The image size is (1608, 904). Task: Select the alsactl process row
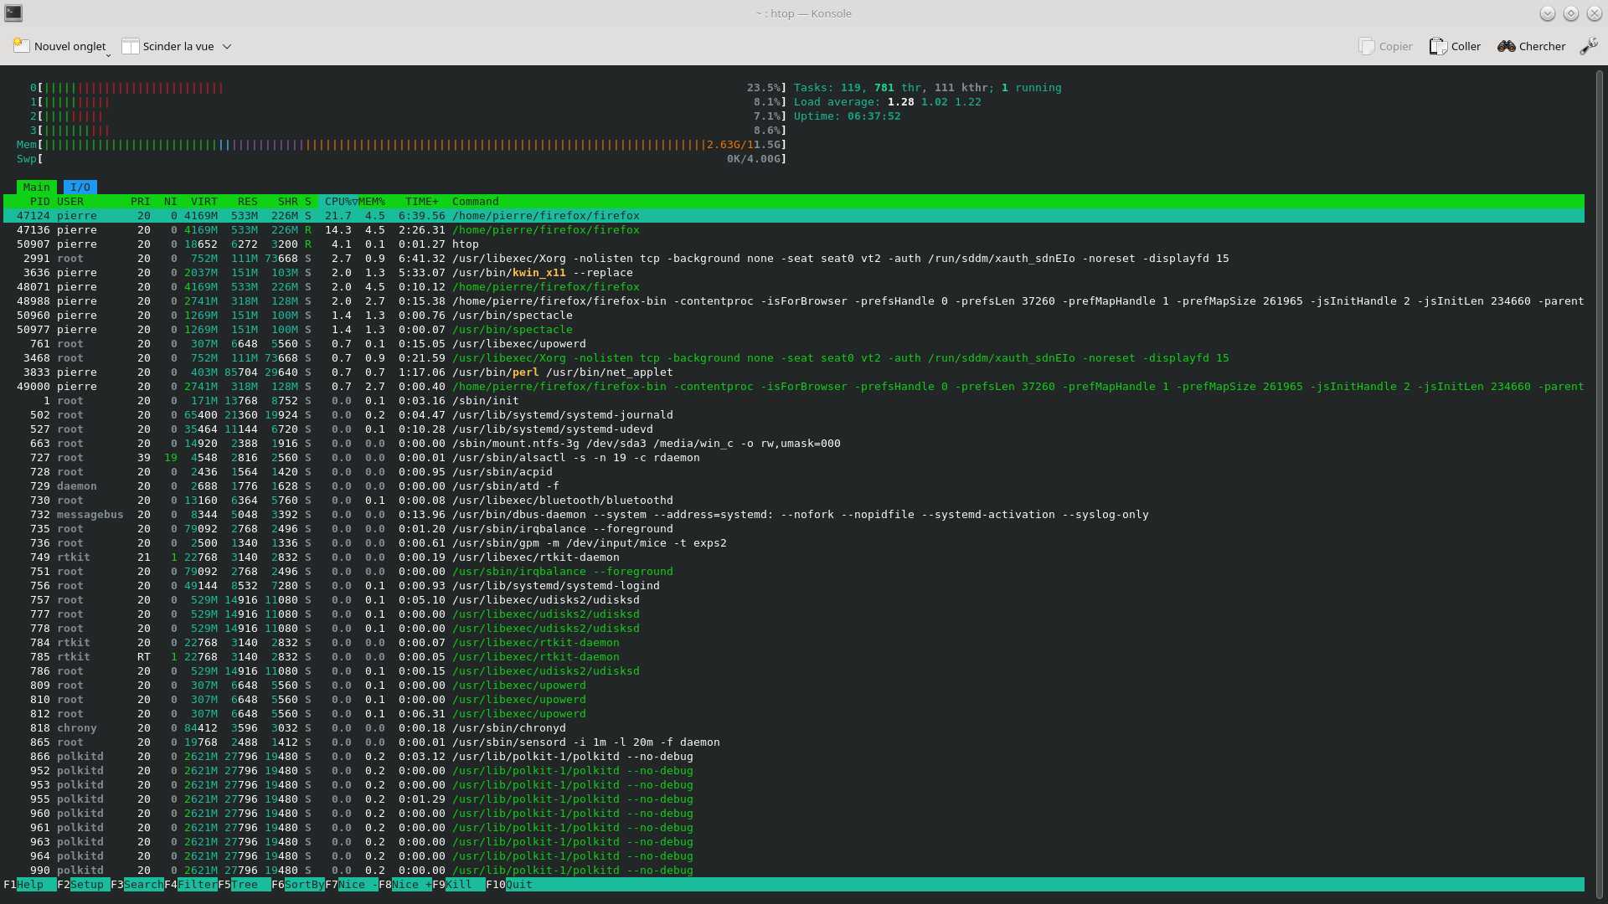pyautogui.click(x=794, y=457)
